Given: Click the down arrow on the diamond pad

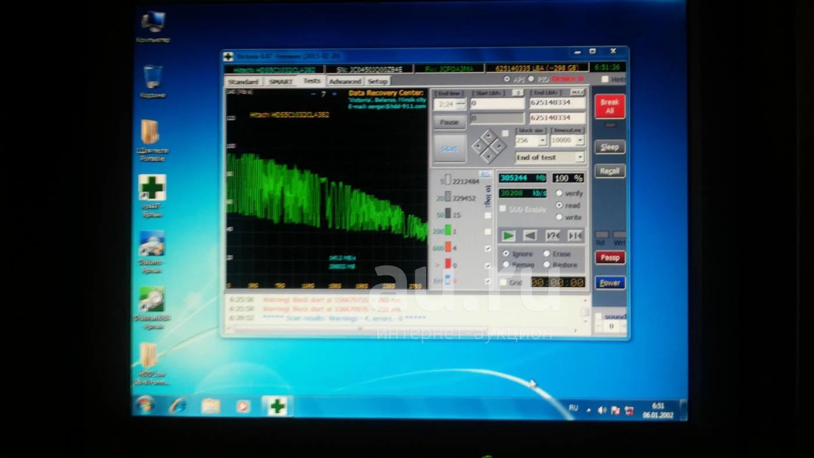Looking at the screenshot, I should click(x=488, y=156).
